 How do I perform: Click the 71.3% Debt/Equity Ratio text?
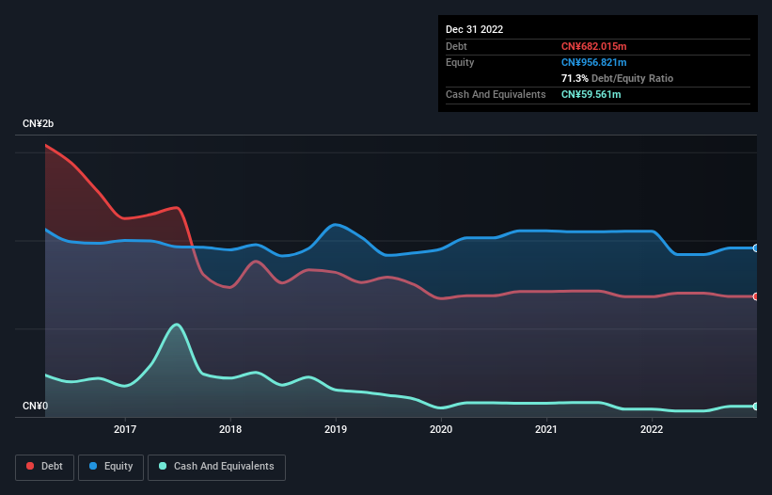pos(617,78)
